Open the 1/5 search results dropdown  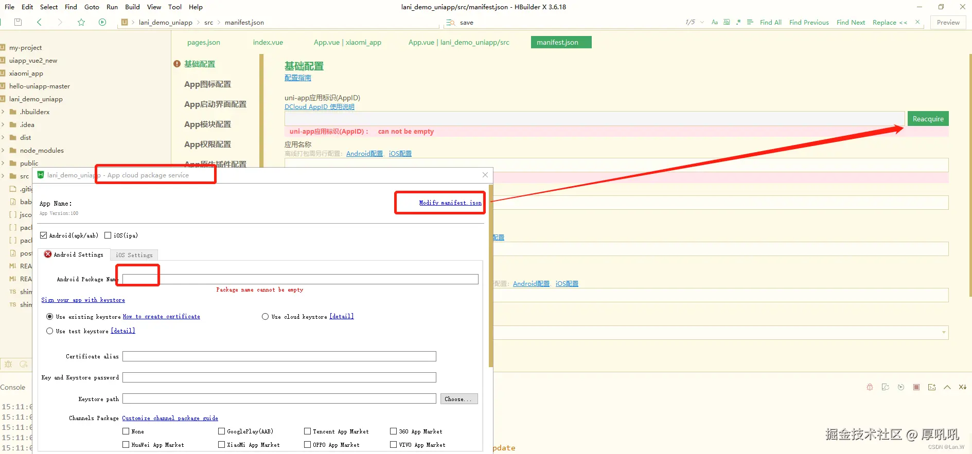(x=702, y=22)
